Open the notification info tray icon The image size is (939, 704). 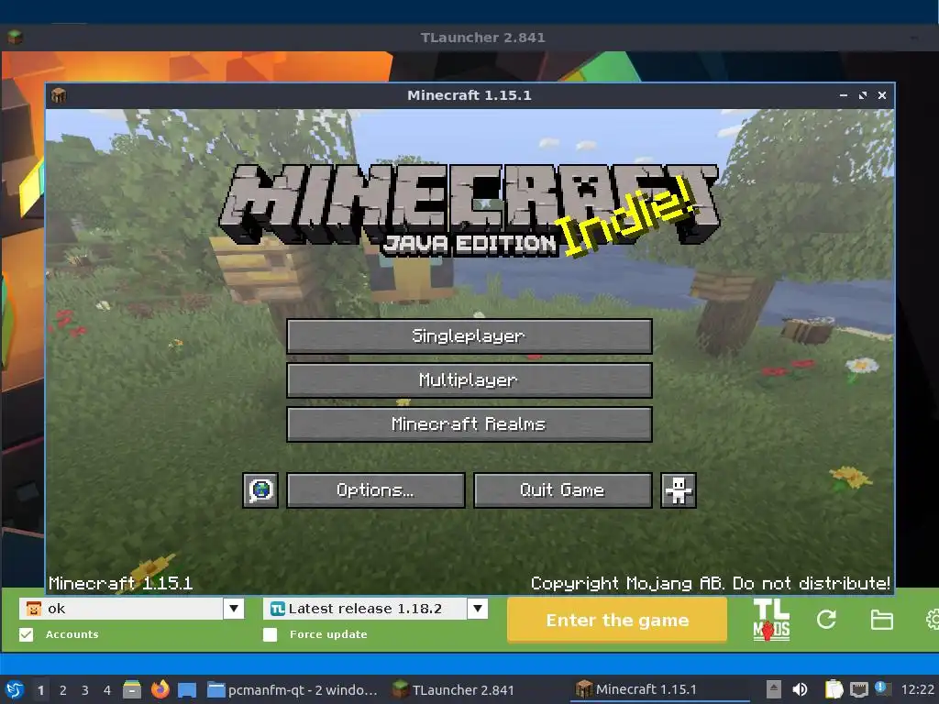click(883, 688)
